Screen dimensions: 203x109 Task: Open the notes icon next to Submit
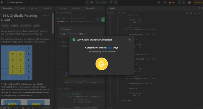point(111,2)
